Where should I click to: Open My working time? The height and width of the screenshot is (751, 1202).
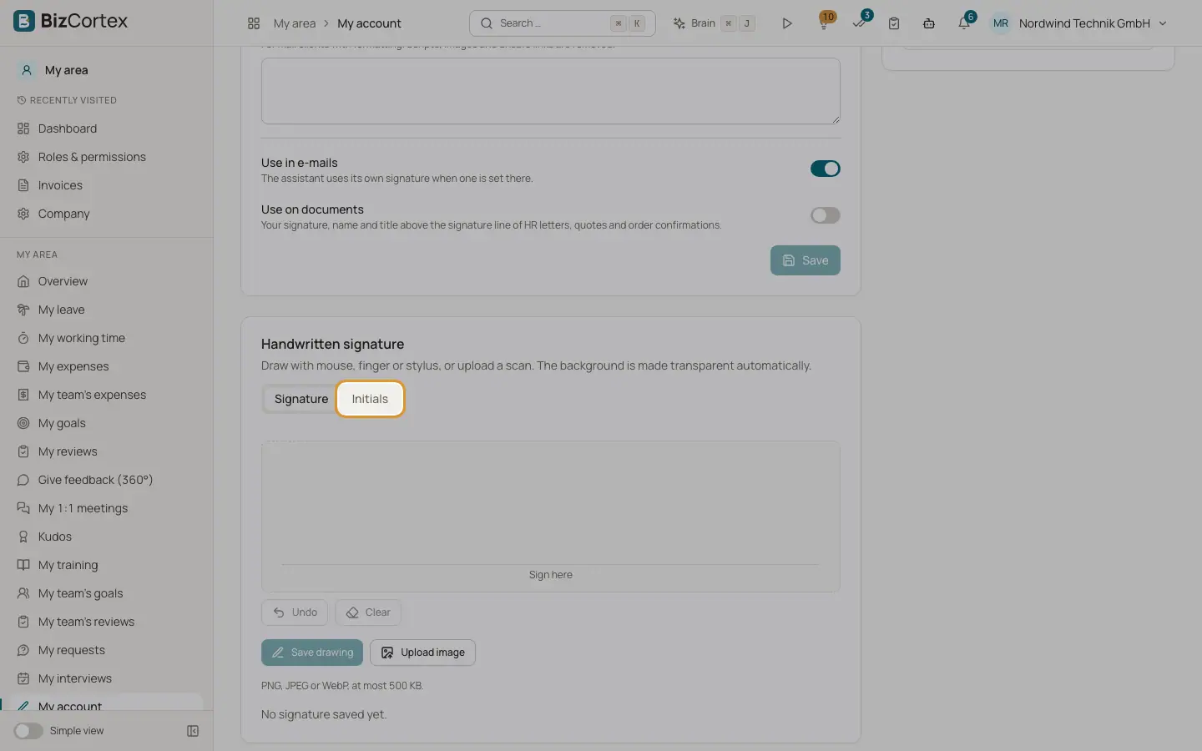tap(107, 338)
